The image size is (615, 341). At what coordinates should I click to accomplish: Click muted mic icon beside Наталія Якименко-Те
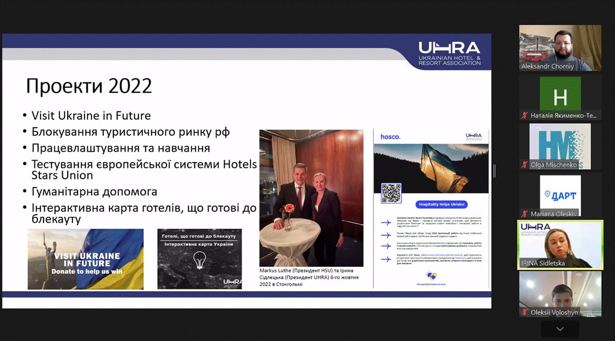(525, 116)
